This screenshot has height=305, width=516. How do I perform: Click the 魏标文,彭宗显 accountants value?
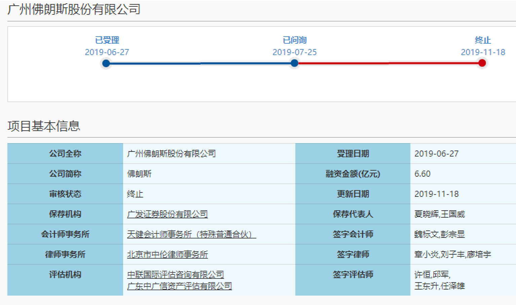click(x=440, y=234)
